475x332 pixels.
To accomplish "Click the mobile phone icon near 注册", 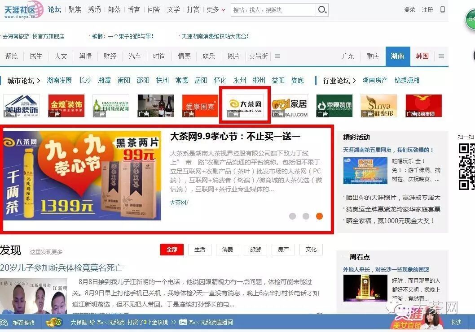I will [443, 10].
